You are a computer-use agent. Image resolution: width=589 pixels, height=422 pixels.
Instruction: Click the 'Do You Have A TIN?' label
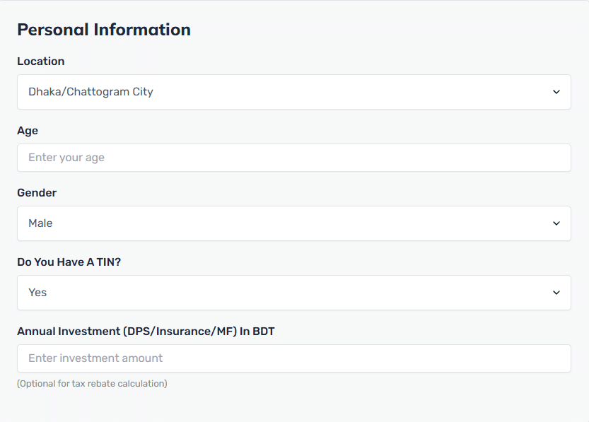click(69, 262)
